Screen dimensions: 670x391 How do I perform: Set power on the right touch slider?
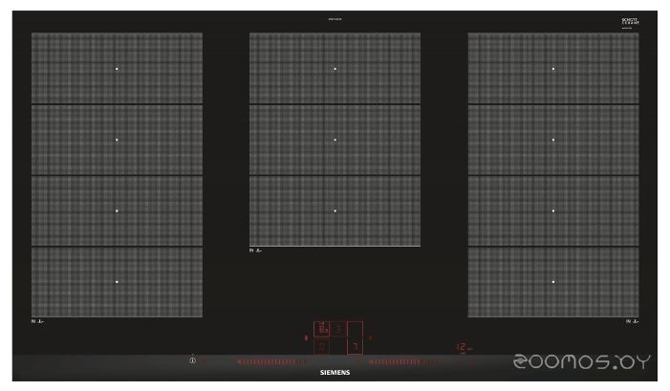[x=403, y=361]
